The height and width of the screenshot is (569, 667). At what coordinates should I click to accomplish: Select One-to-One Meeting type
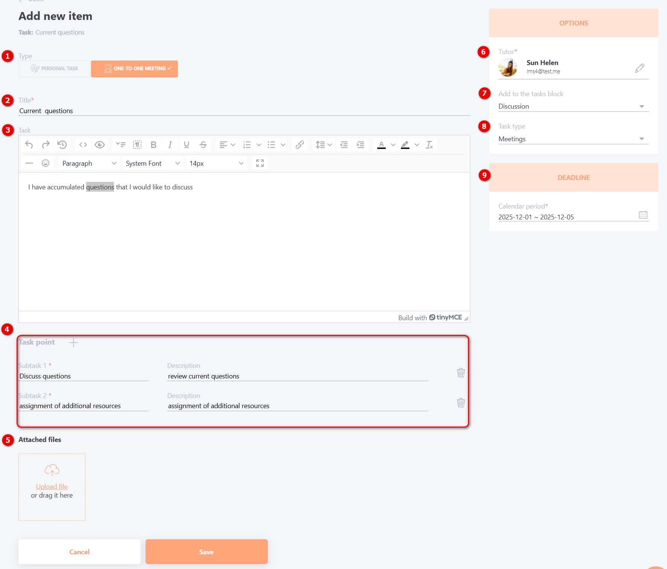click(134, 69)
